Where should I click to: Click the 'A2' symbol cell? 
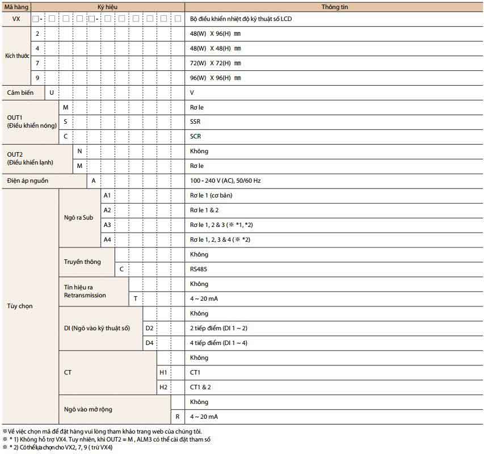[x=107, y=210]
